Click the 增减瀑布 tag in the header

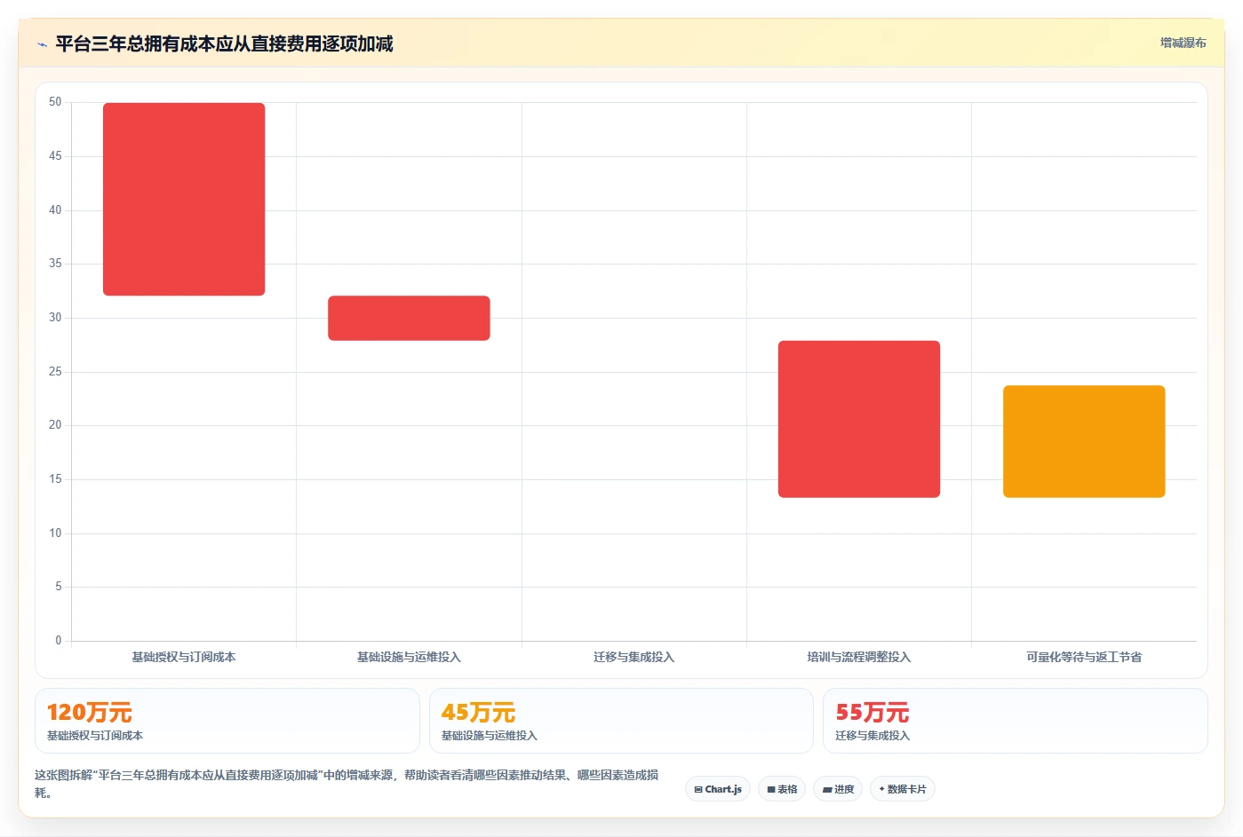point(1183,43)
